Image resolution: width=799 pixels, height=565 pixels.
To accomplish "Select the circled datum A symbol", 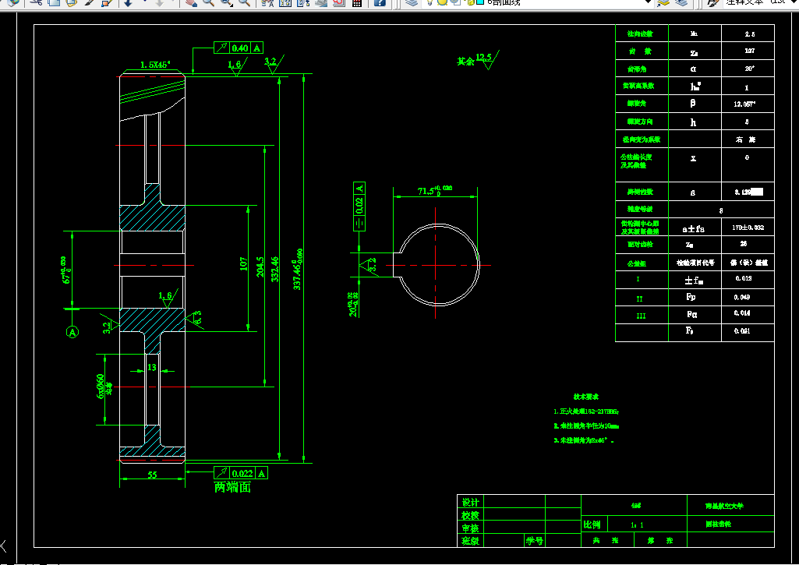I will pos(72,332).
